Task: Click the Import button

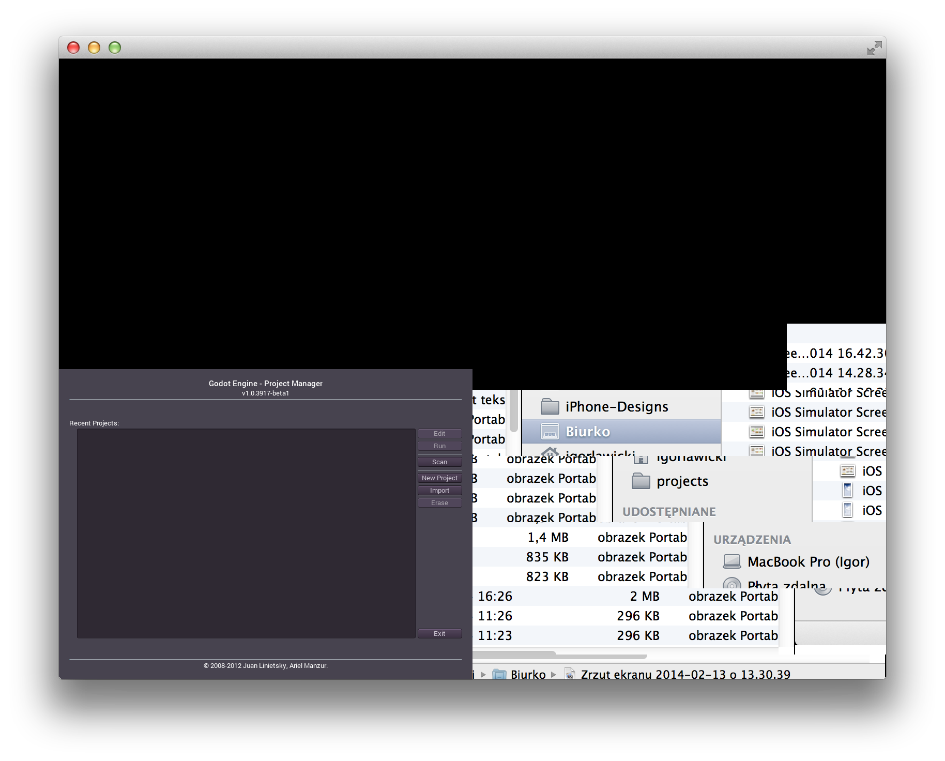Action: [439, 490]
